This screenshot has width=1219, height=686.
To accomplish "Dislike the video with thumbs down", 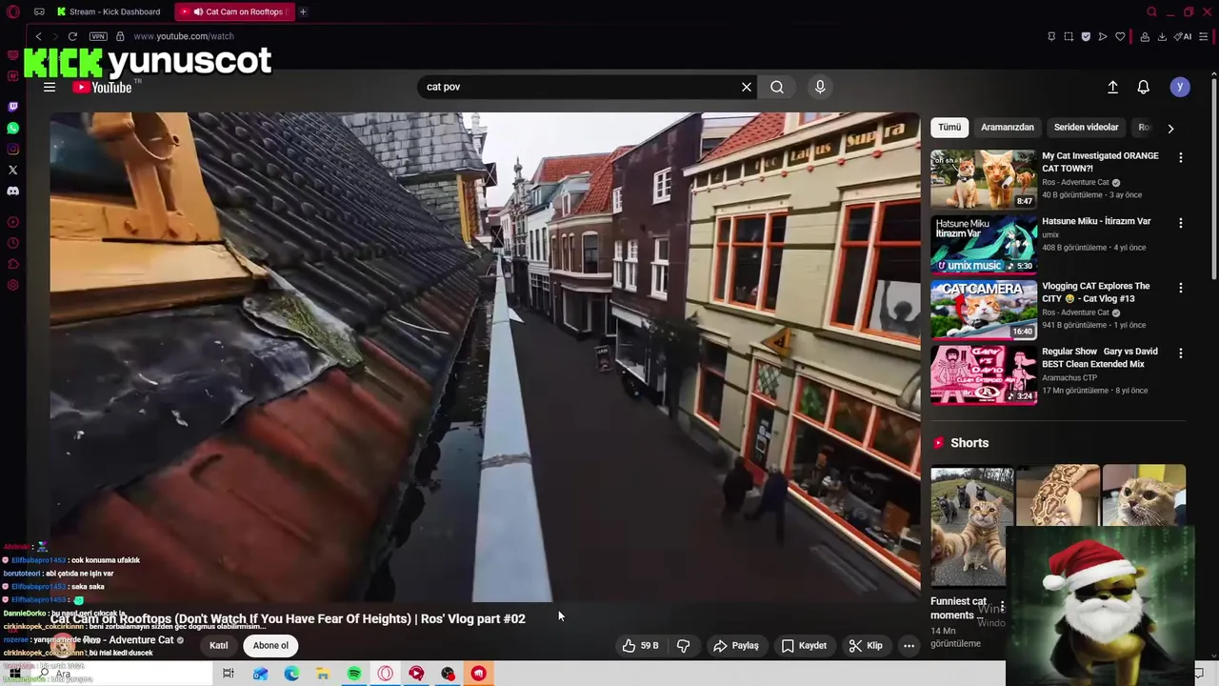I will [684, 645].
